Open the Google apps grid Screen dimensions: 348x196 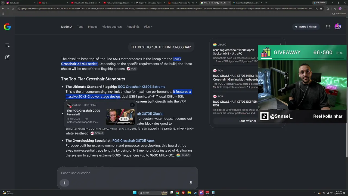coord(328,27)
